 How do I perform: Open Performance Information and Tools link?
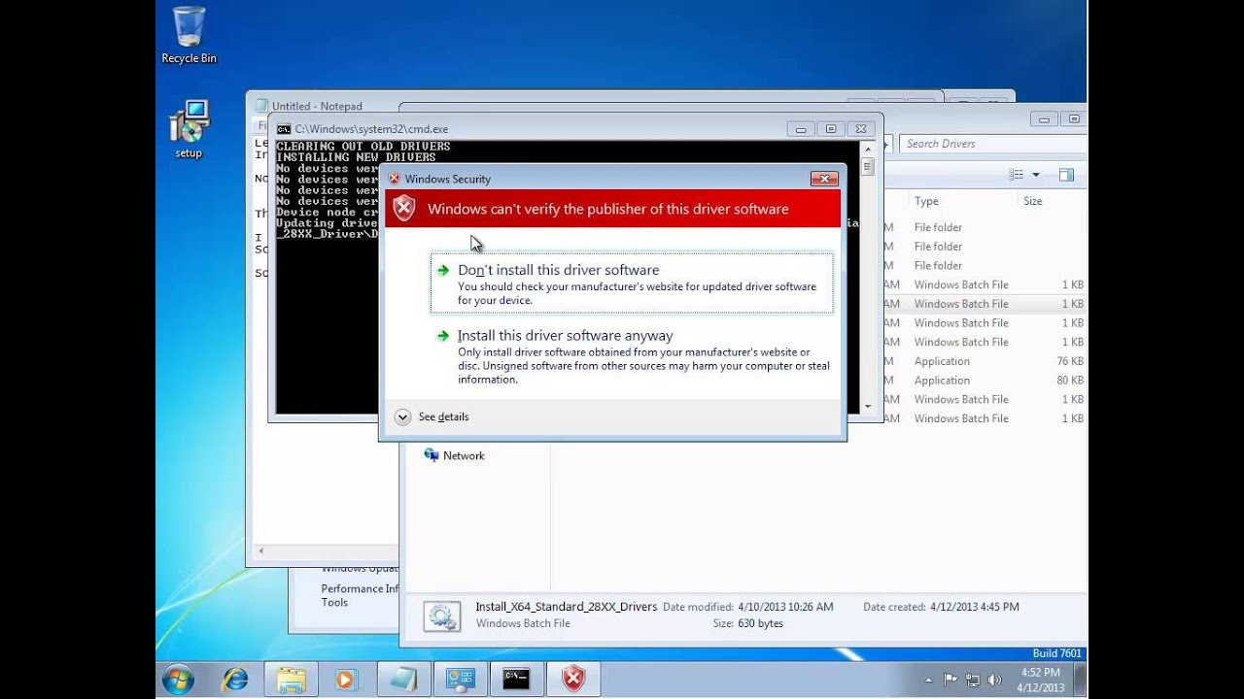coord(361,595)
